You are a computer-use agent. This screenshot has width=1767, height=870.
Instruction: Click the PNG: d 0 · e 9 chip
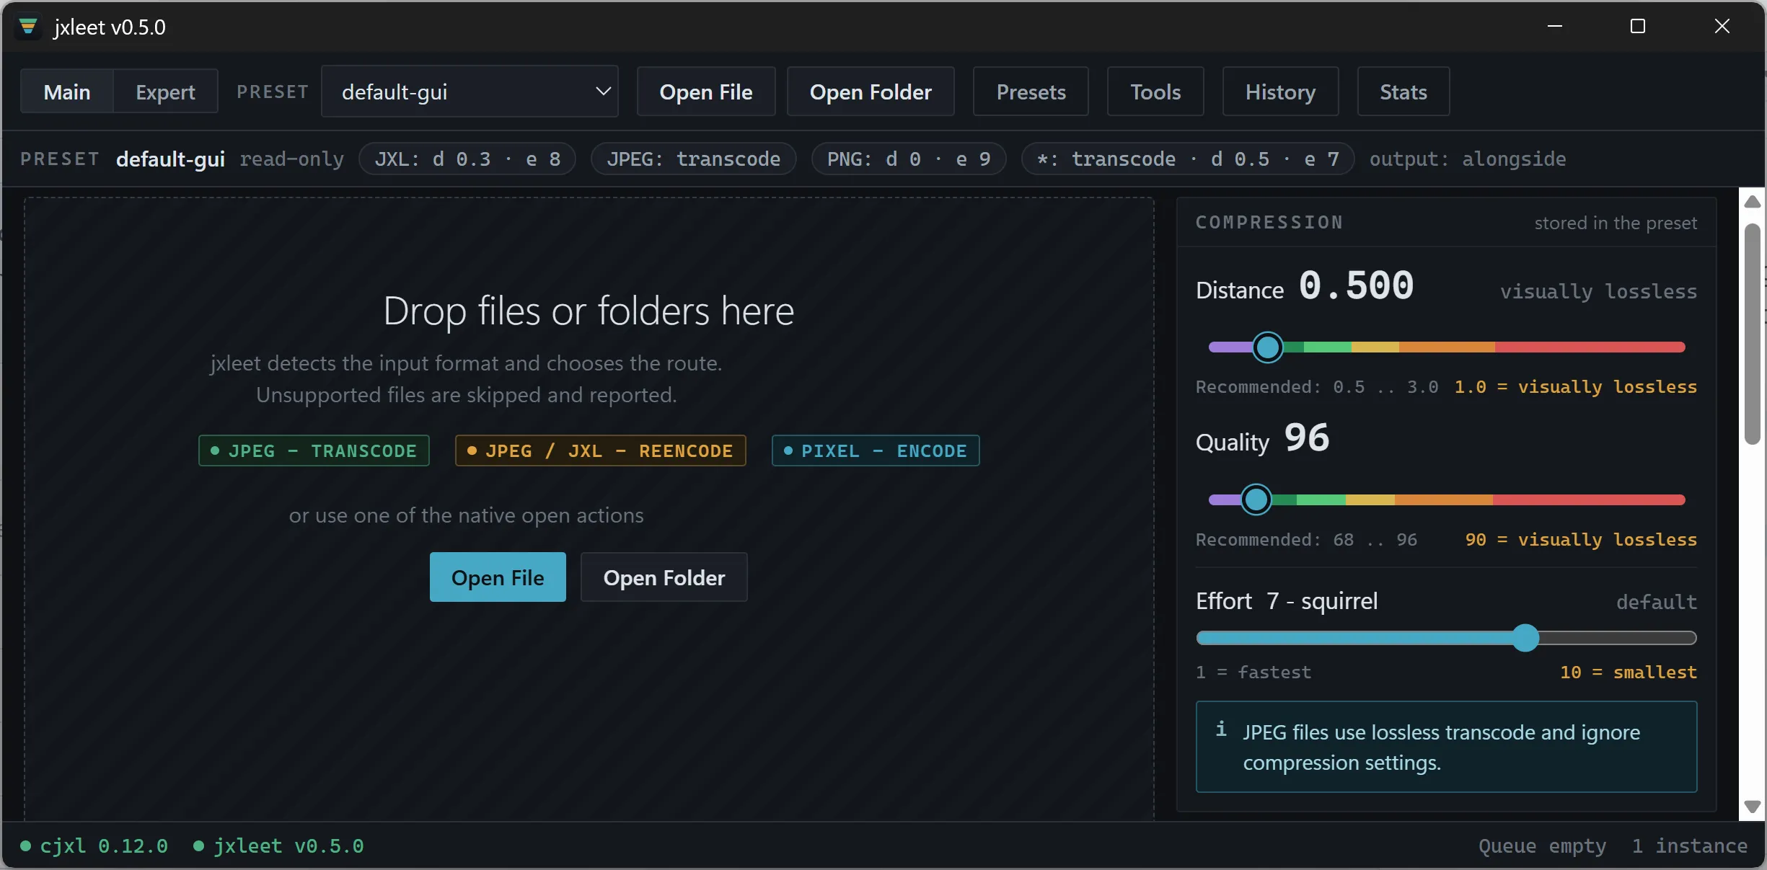pos(909,159)
